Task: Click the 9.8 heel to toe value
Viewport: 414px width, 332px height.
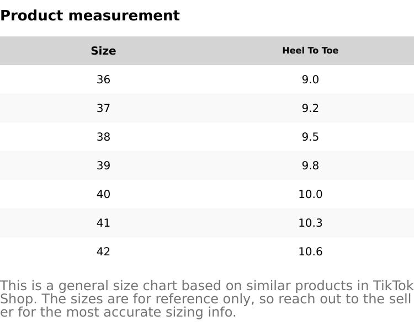Action: (310, 165)
